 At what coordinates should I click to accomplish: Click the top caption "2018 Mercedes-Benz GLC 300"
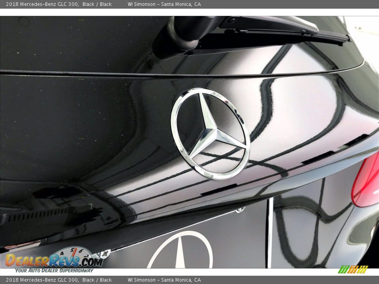click(42, 4)
